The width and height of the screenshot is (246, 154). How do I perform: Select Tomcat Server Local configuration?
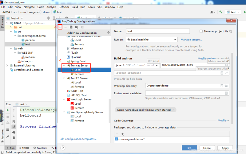click(x=84, y=70)
